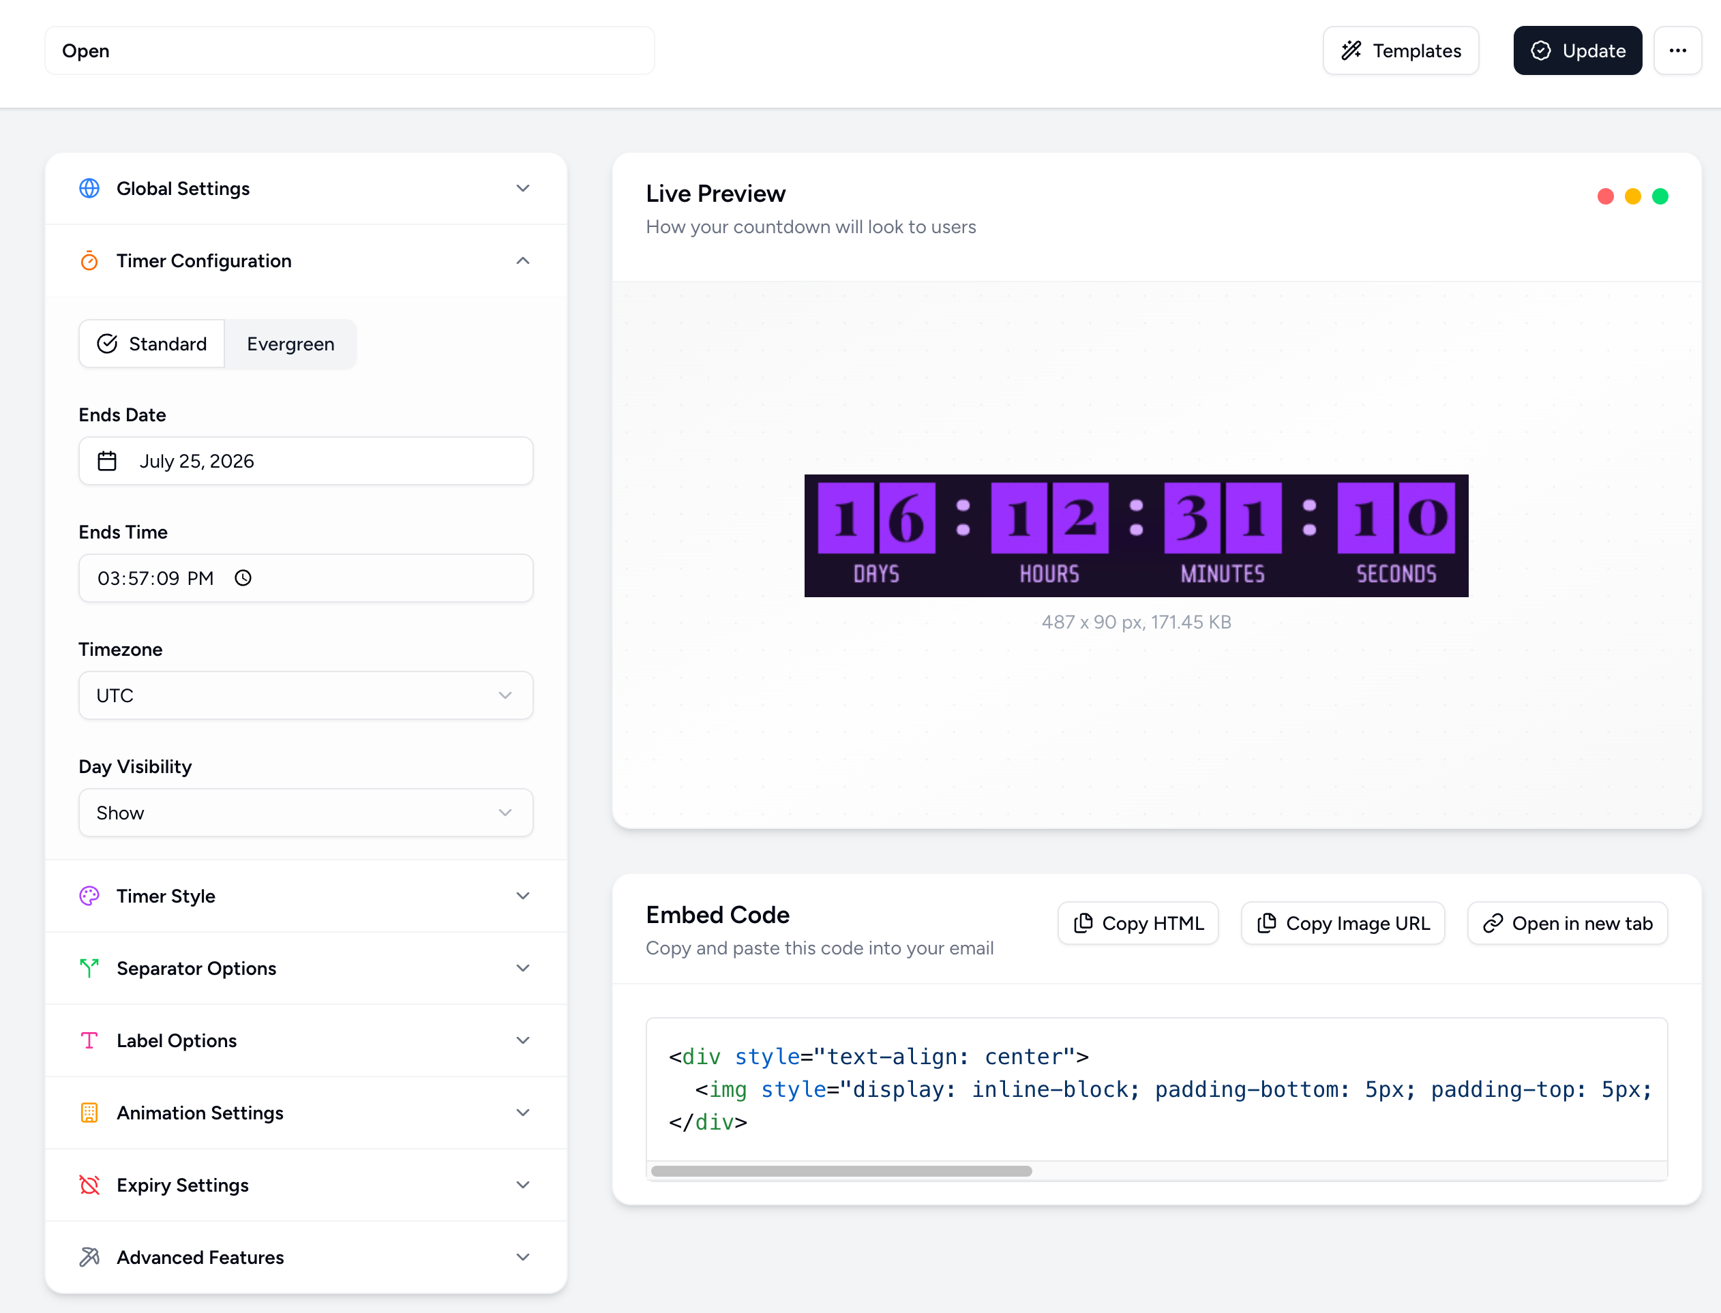The height and width of the screenshot is (1313, 1721).
Task: Expand the Timer Style section
Action: click(305, 896)
